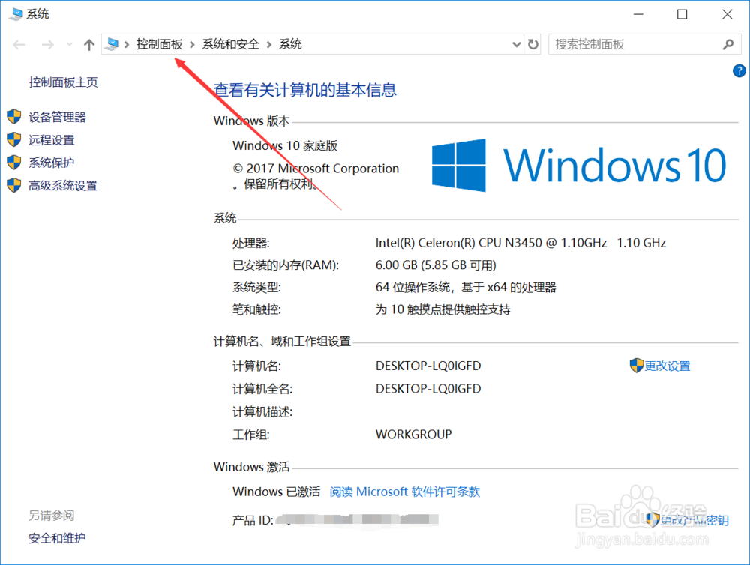Select DESKTOP-LQ0IGFD beside 计算机名
750x565 pixels.
click(428, 366)
